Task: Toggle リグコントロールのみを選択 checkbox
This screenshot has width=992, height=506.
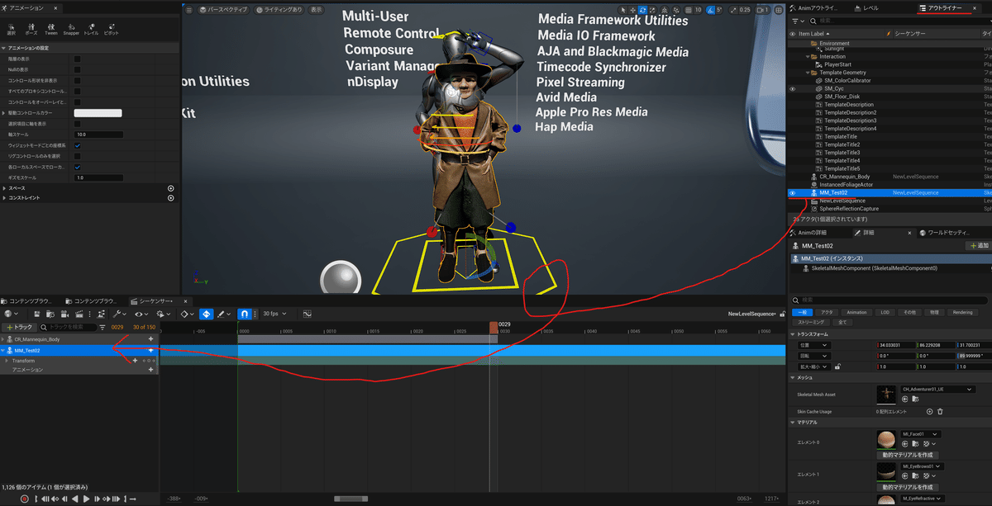Action: point(78,155)
